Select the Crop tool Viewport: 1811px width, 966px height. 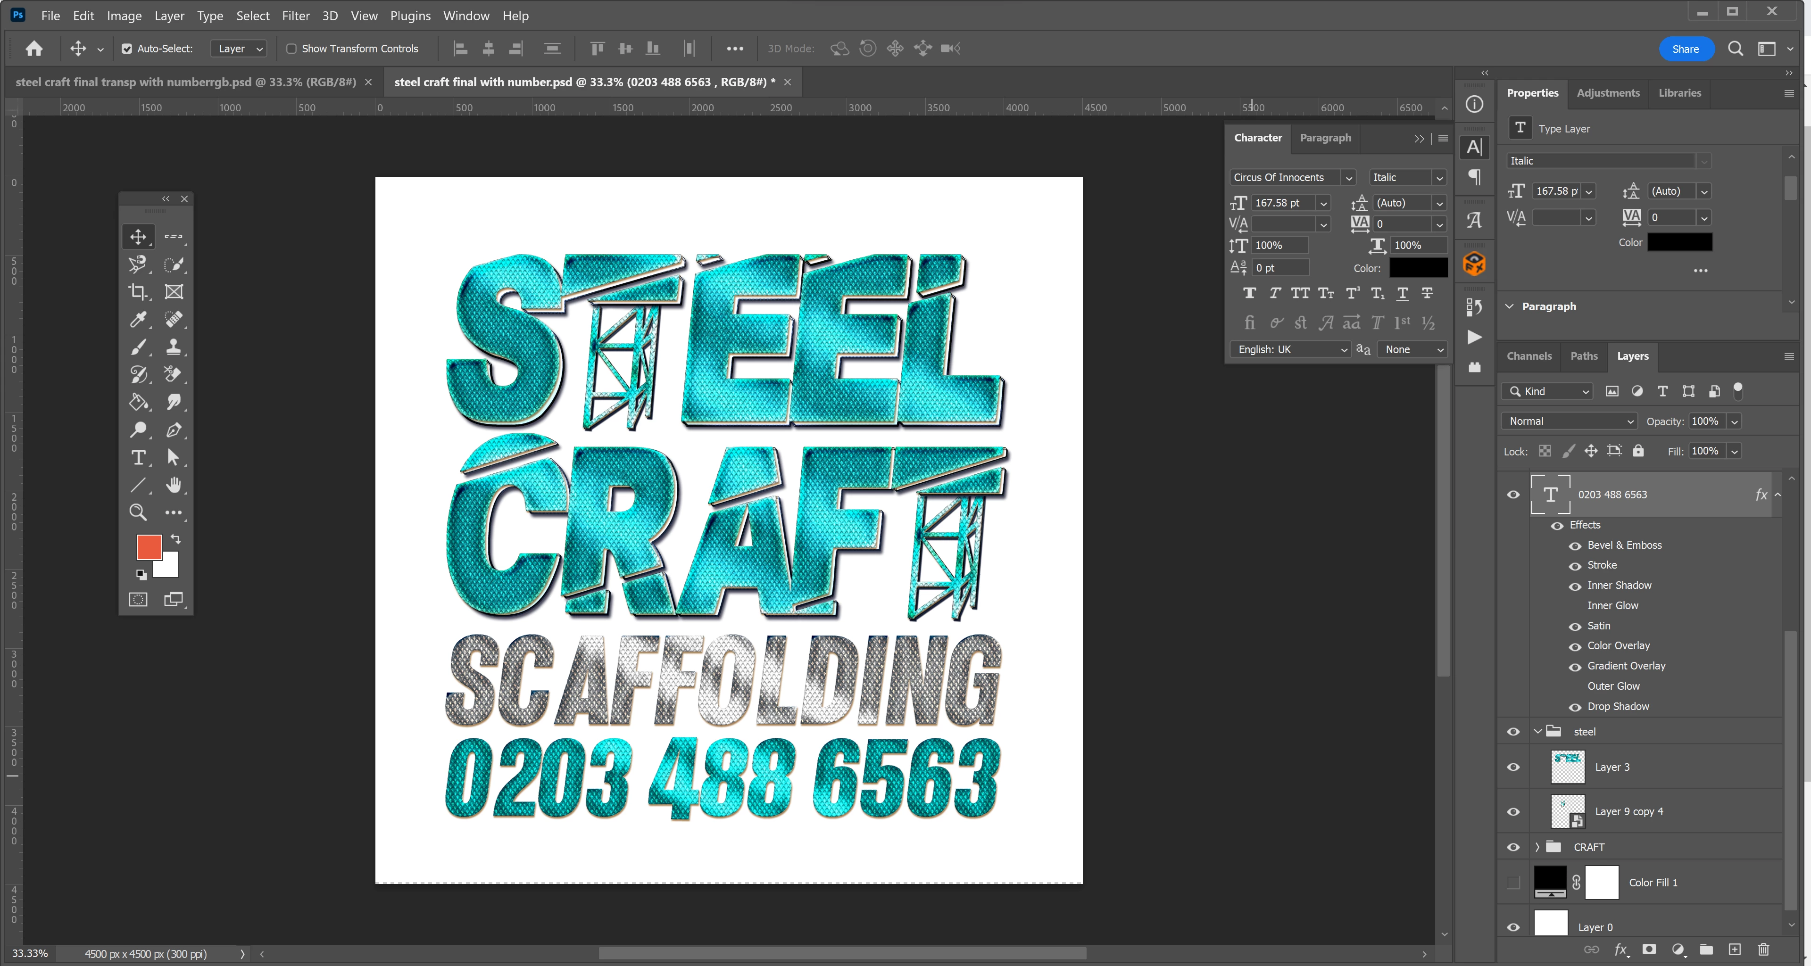[138, 291]
